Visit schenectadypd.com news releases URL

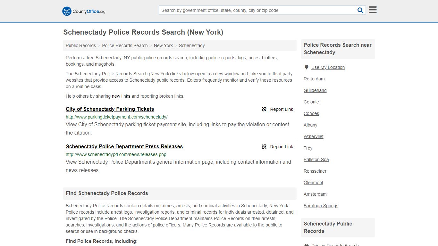[x=116, y=154]
